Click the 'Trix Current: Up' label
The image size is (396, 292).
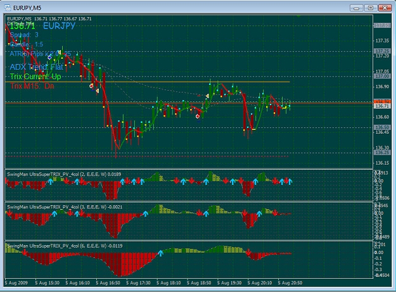click(x=35, y=77)
